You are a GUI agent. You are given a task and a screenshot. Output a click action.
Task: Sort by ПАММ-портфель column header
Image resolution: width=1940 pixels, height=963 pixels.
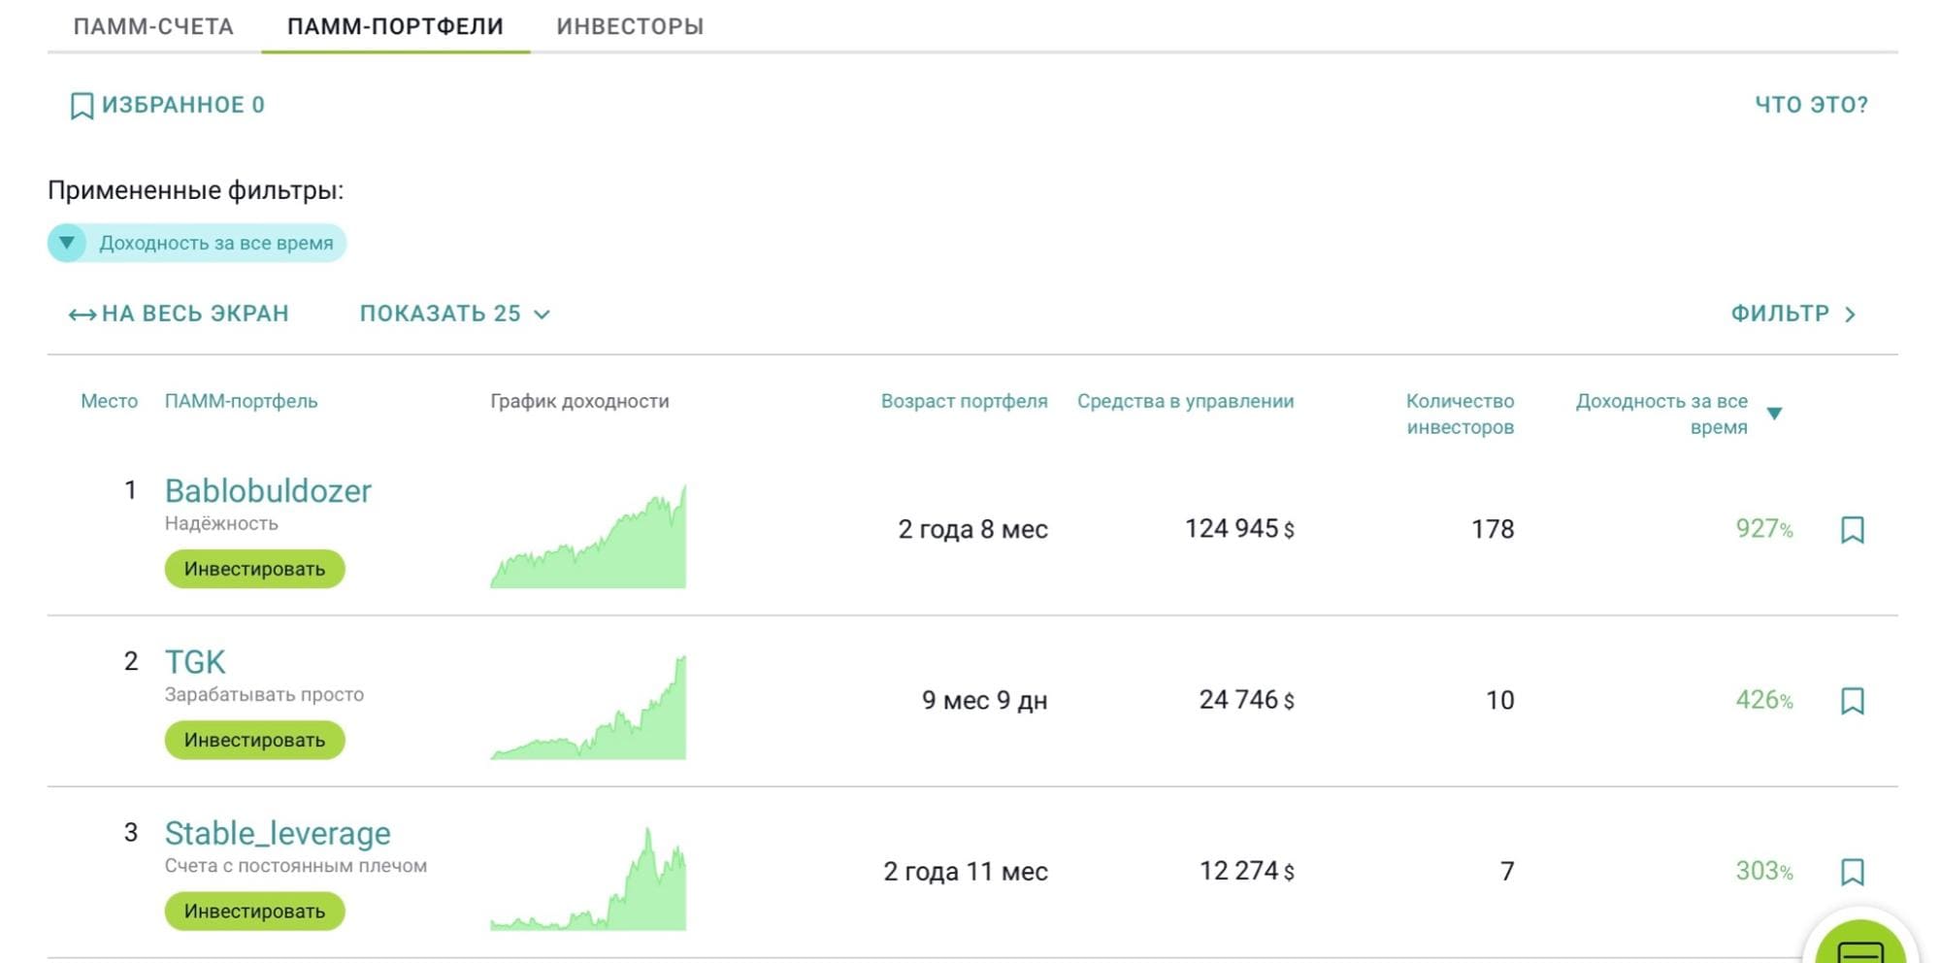point(241,401)
